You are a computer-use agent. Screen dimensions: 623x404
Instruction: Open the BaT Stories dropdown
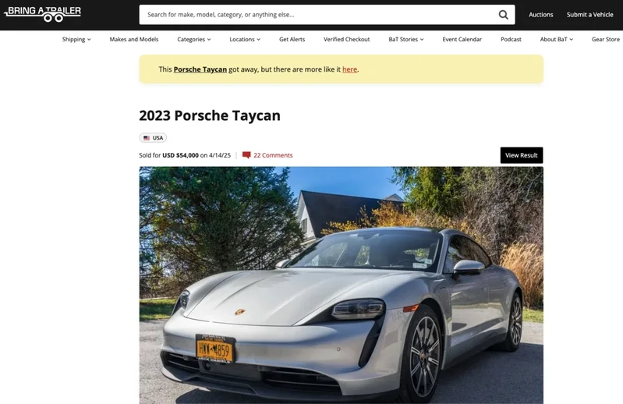pyautogui.click(x=406, y=39)
